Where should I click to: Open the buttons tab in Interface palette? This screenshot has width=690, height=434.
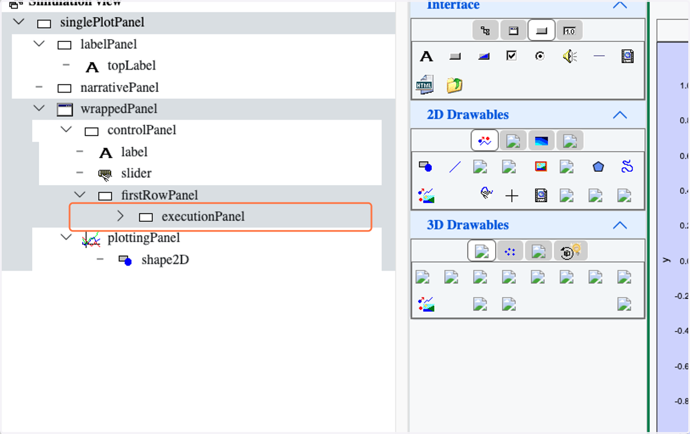click(541, 30)
